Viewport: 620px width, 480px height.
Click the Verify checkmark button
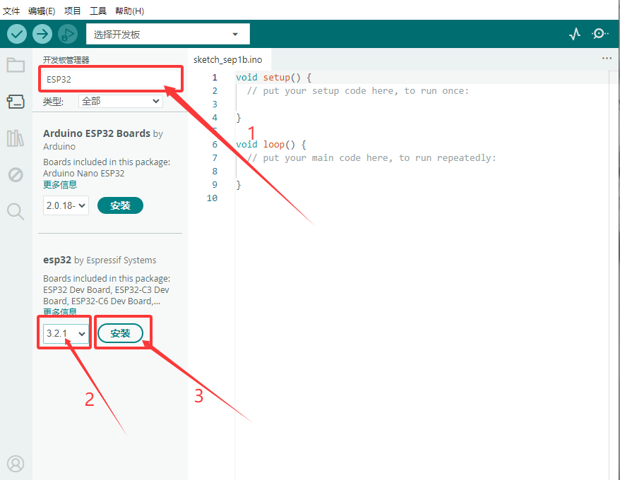pos(17,34)
